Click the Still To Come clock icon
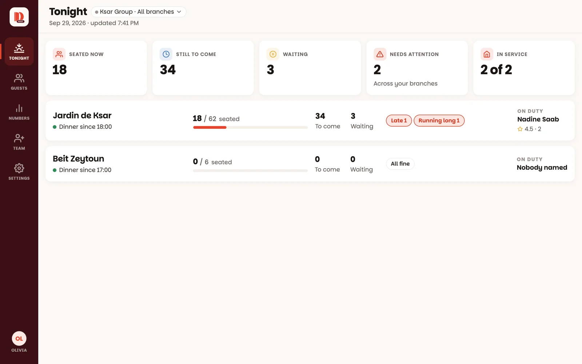 point(166,54)
